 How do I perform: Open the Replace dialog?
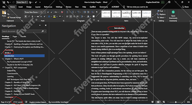point(161,14)
